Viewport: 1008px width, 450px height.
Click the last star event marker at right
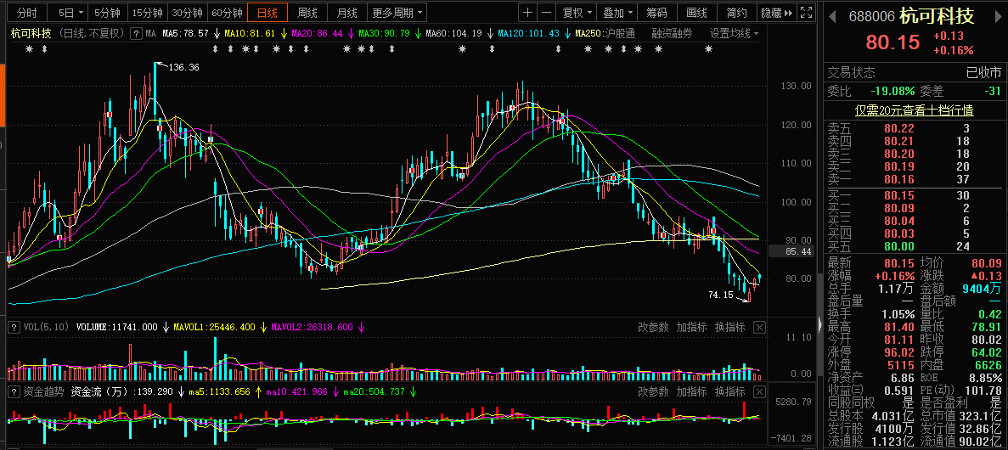point(708,49)
